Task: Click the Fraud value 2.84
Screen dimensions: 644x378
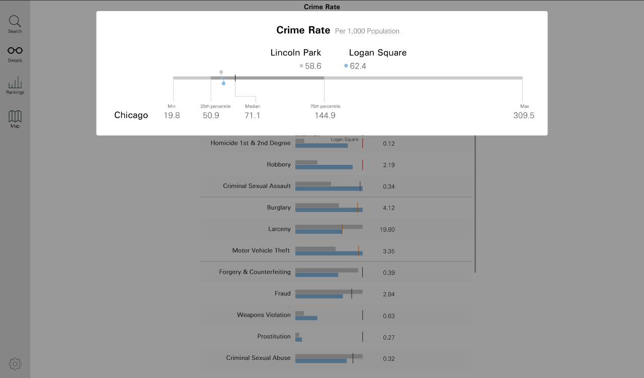Action: [389, 294]
